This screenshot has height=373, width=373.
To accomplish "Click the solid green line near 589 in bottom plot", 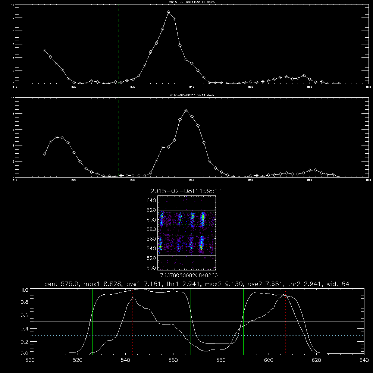I will [243, 322].
